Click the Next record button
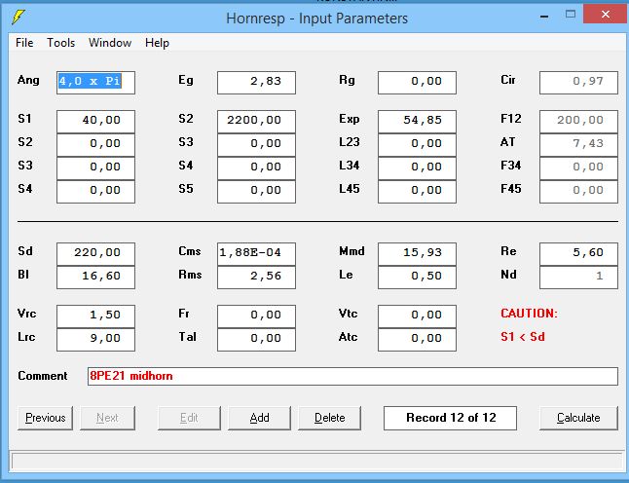The height and width of the screenshot is (483, 629). pos(107,418)
